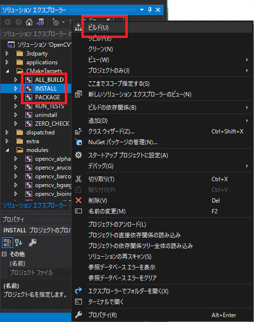Viewport: 254px width, 322px height.
Task: Select the INSTALL project in the tree
Action: pyautogui.click(x=36, y=89)
